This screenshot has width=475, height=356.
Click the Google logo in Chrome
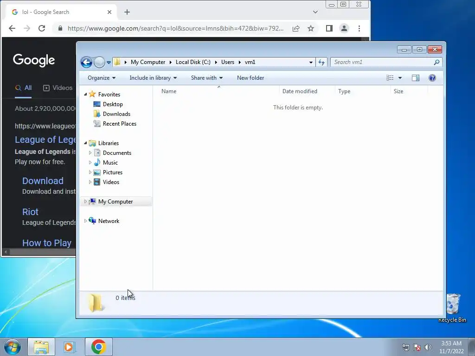click(x=34, y=60)
